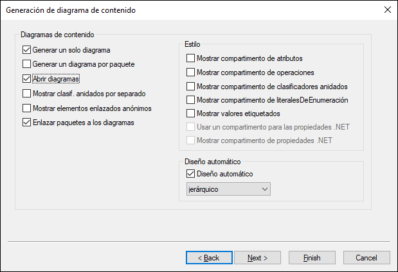This screenshot has width=398, height=272.
Task: Click the Generar un diagrama por paquete label
Action: pyautogui.click(x=82, y=64)
